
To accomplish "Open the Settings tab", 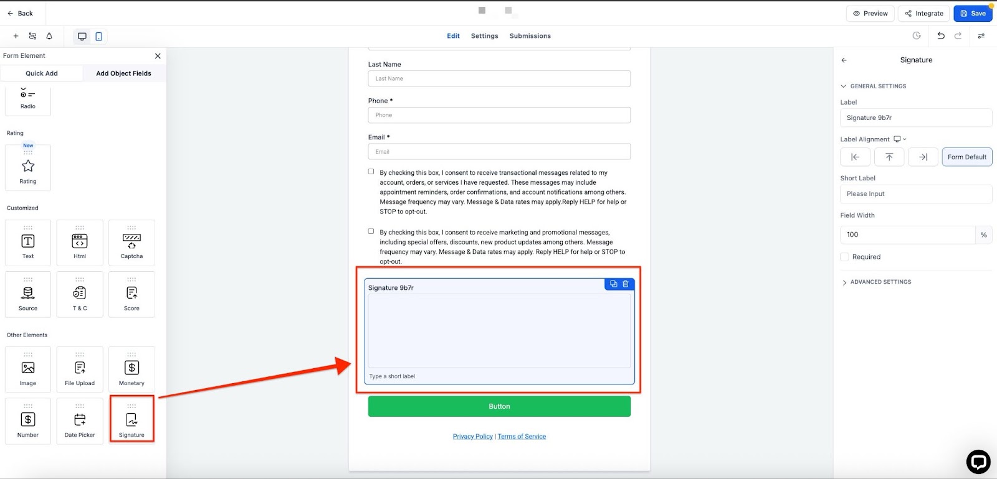I will click(x=485, y=36).
